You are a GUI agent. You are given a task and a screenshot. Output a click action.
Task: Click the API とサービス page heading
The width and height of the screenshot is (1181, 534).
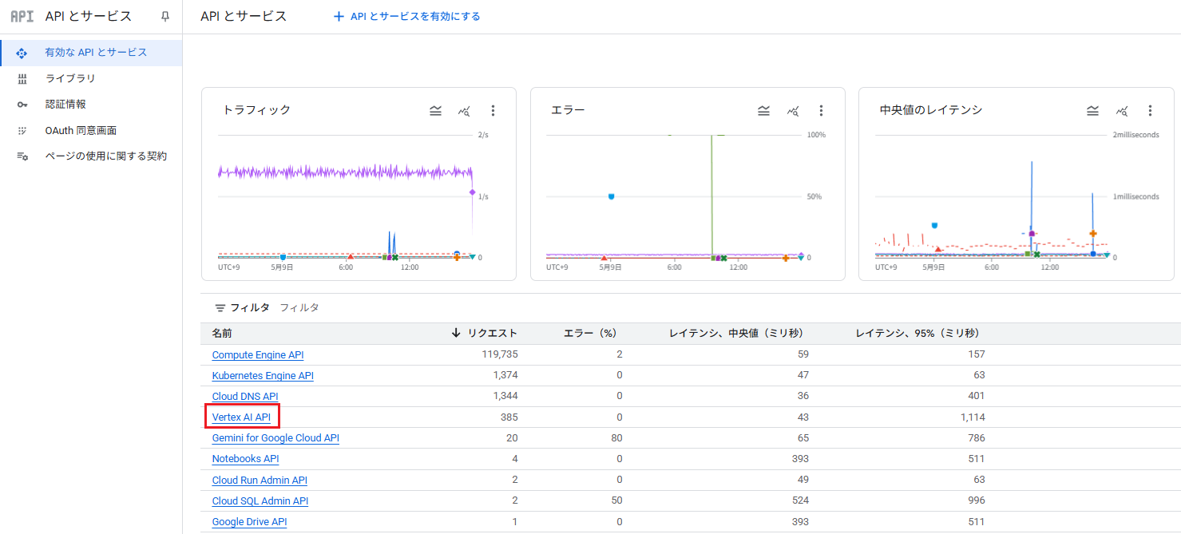tap(244, 16)
